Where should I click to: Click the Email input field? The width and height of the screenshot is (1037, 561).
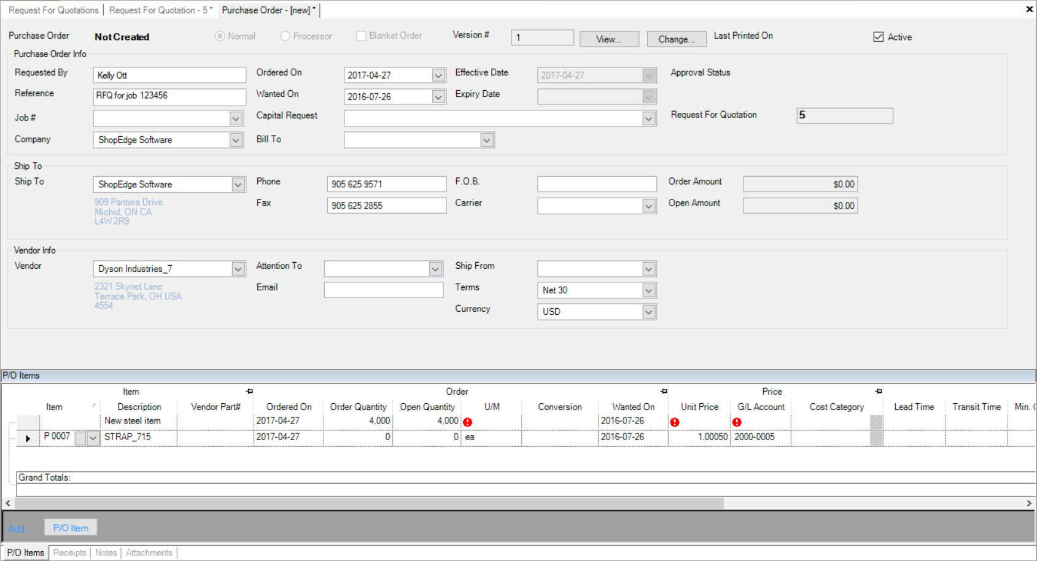pyautogui.click(x=384, y=290)
